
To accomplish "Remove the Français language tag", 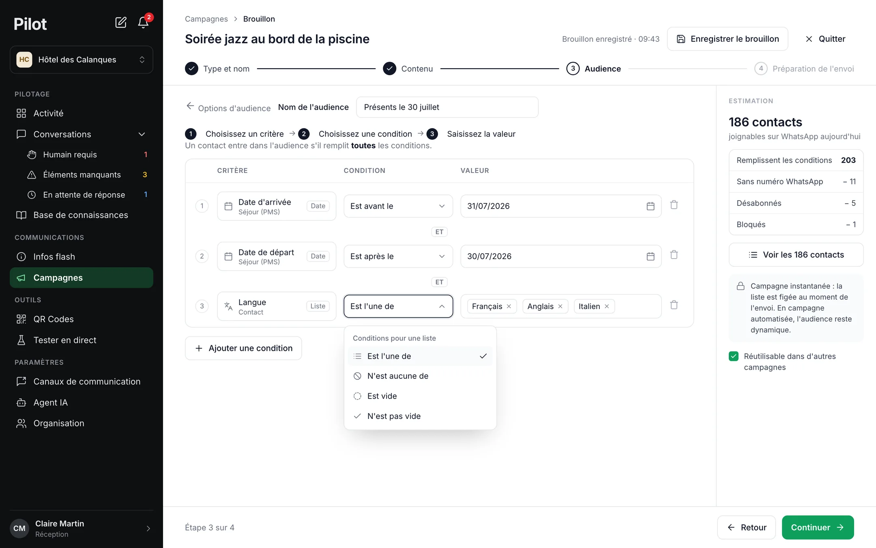I will click(509, 306).
